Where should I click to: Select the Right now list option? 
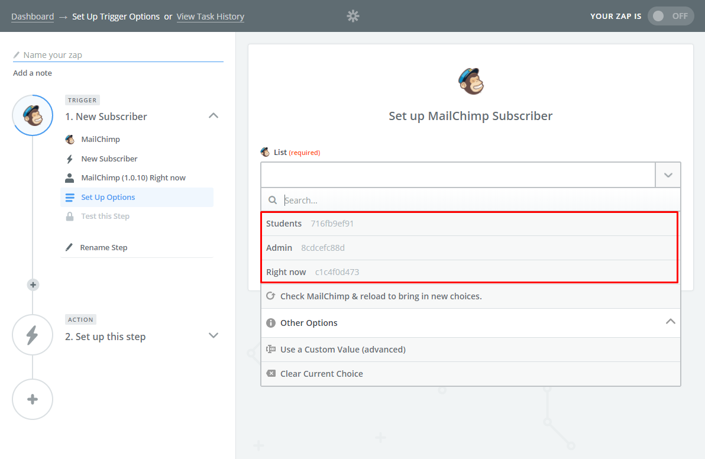click(470, 272)
